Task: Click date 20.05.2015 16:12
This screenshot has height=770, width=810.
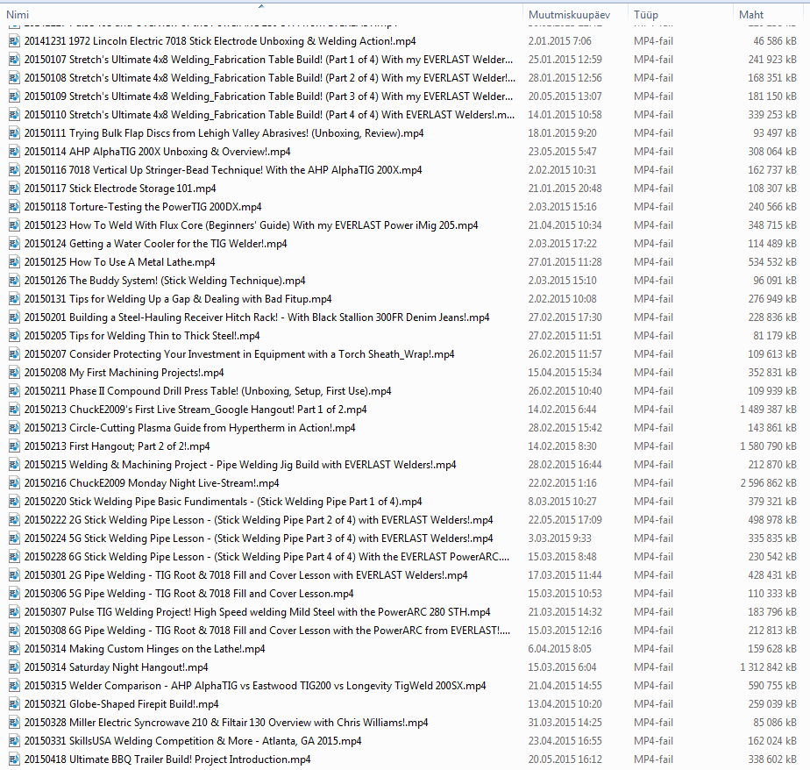Action: [x=565, y=759]
